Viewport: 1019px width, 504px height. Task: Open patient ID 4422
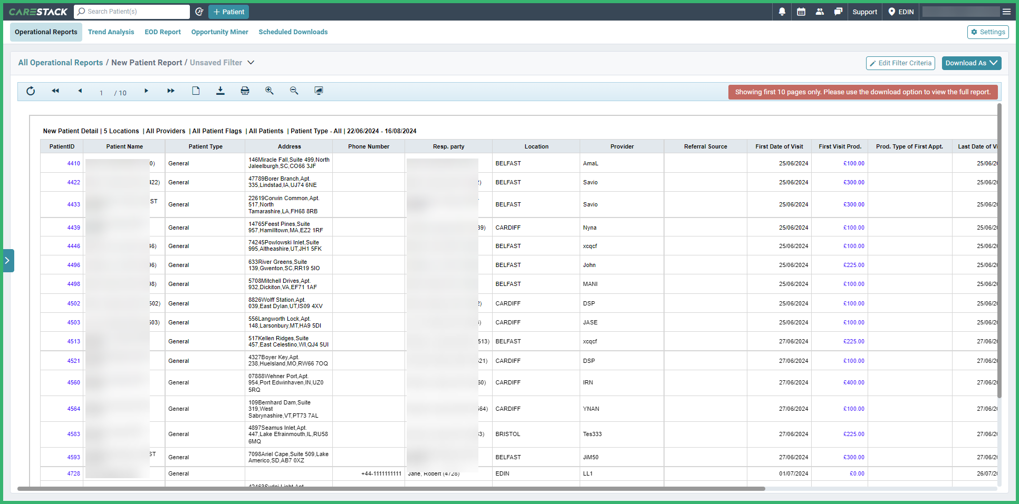click(x=74, y=182)
